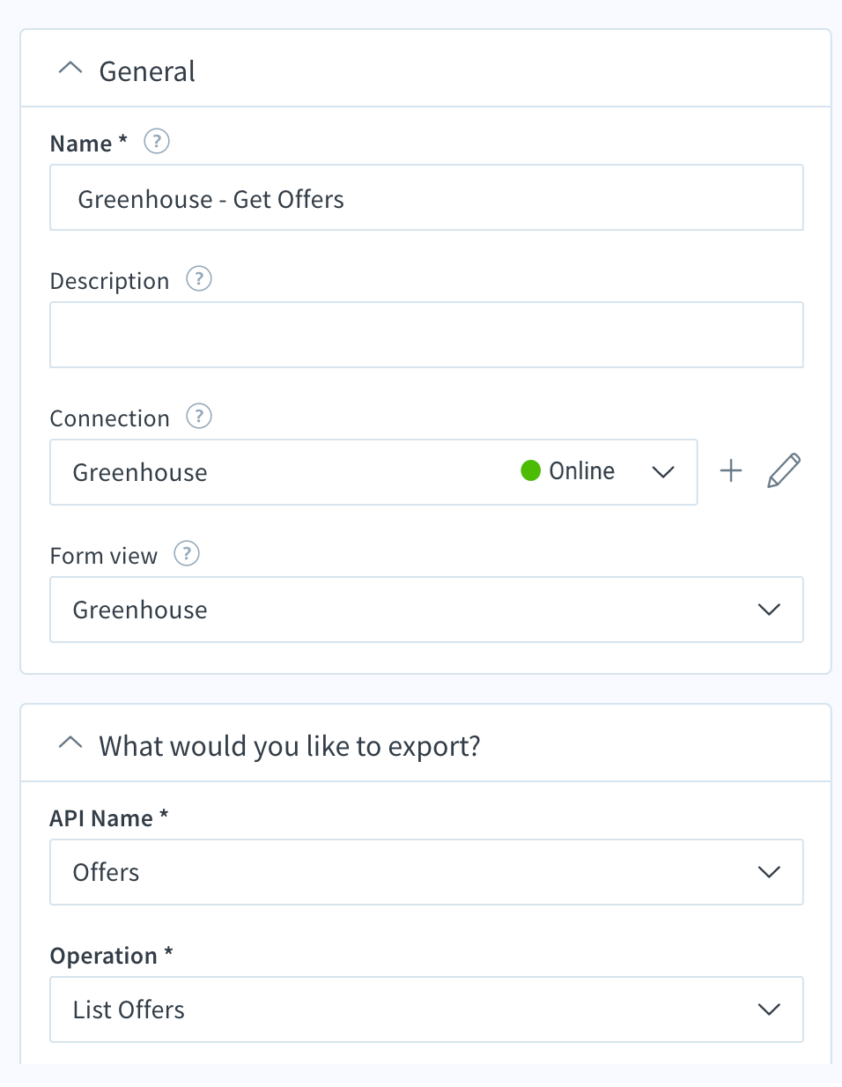Add a new connection with plus icon
842x1087 pixels.
pos(731,471)
